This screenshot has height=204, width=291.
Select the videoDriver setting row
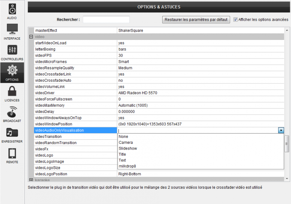tap(73, 93)
